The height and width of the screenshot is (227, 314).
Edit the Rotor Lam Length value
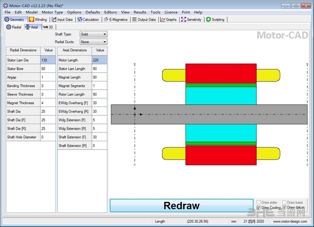(100, 94)
